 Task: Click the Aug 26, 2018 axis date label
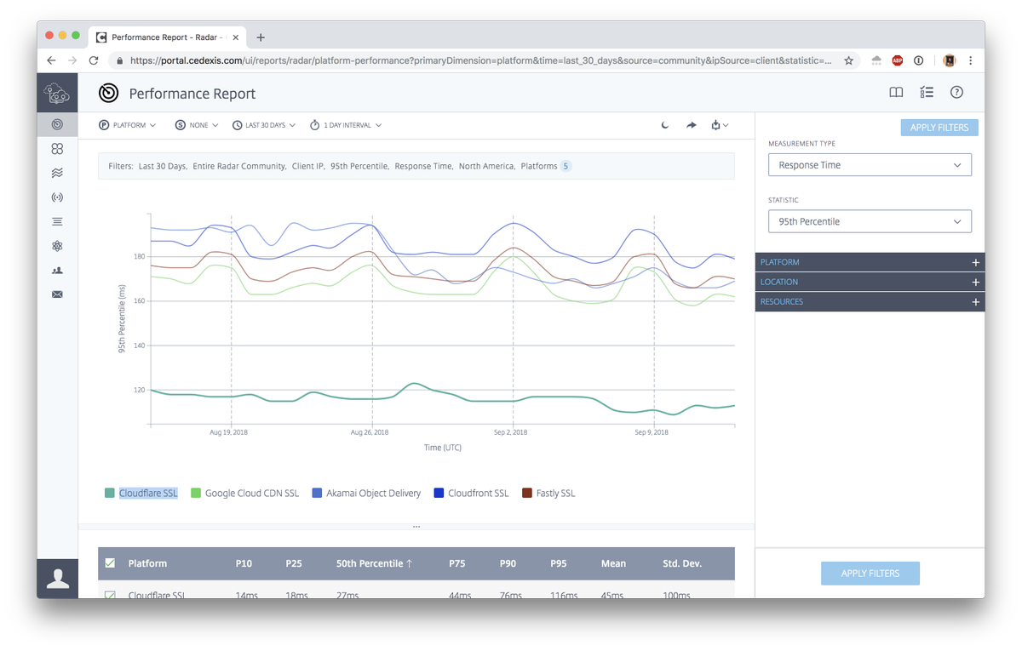(x=370, y=432)
